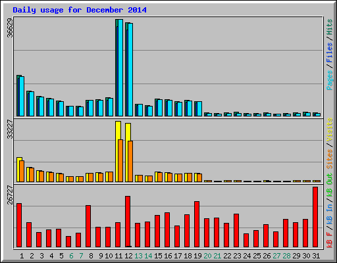Click green weekend day label 21

(x=217, y=256)
